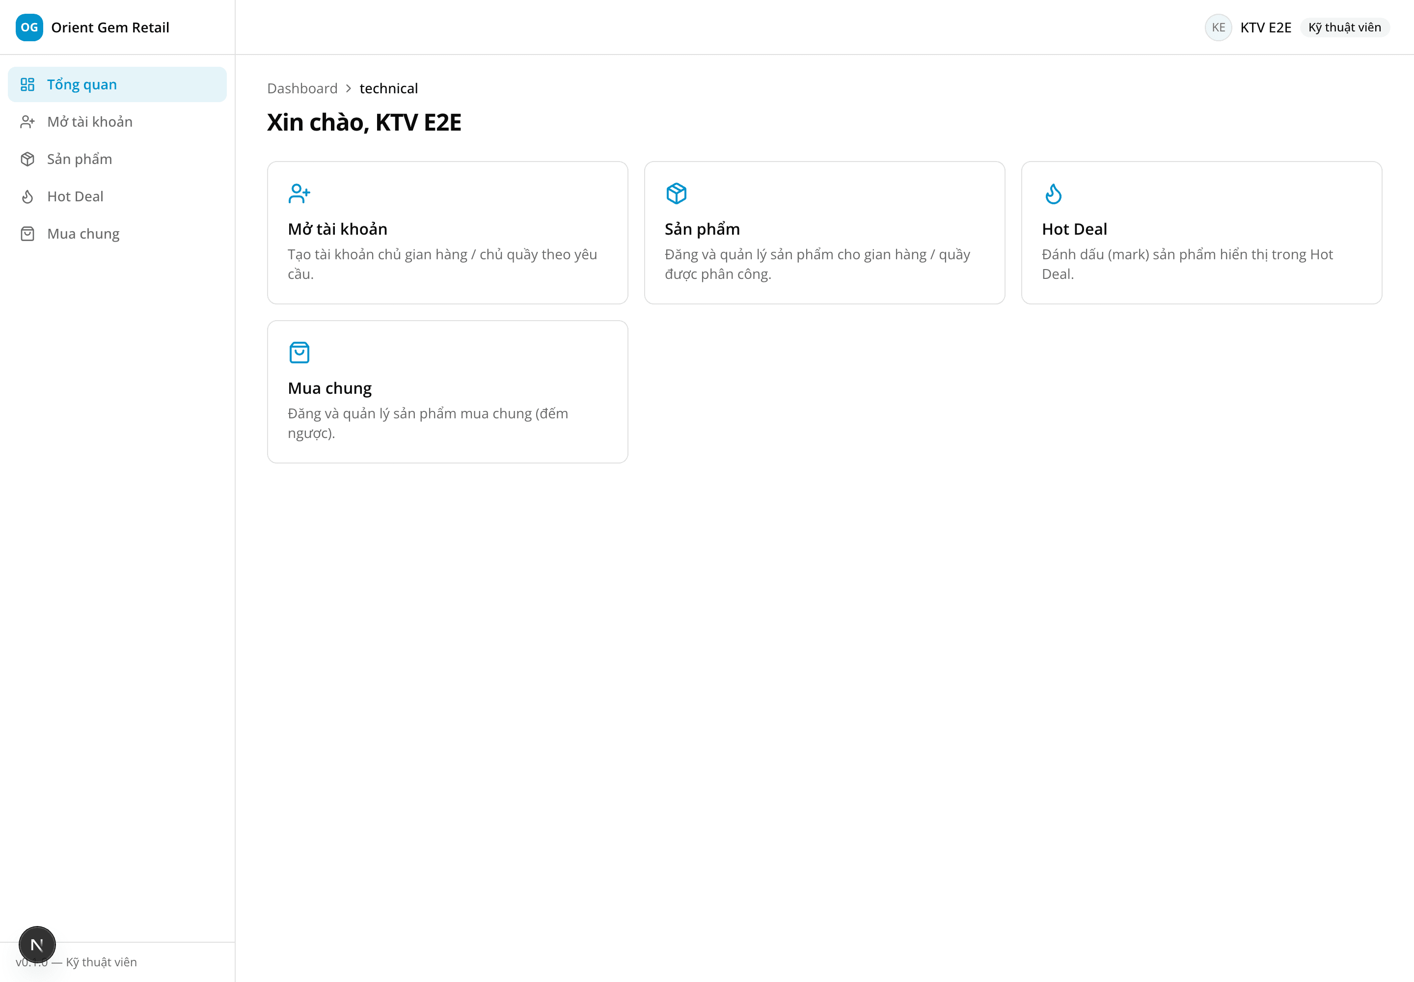Click the Xin chào, KTV E2E heading

364,122
